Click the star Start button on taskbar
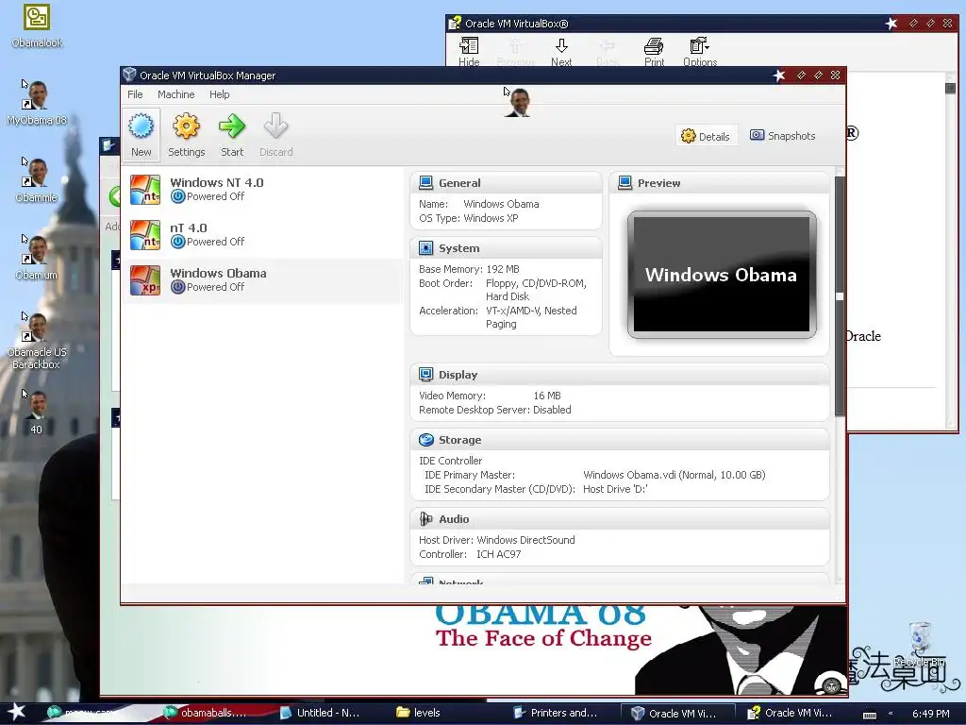966x725 pixels. [x=16, y=712]
